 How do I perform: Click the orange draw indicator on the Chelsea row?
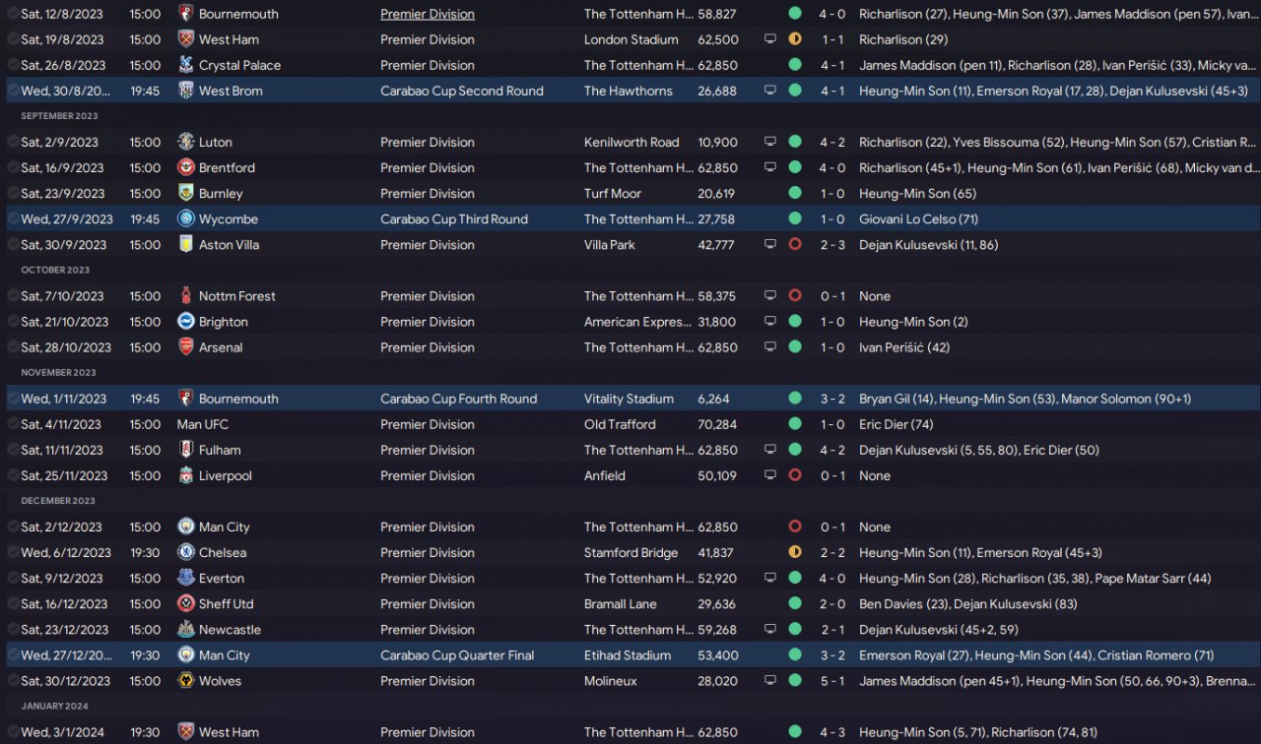[795, 552]
